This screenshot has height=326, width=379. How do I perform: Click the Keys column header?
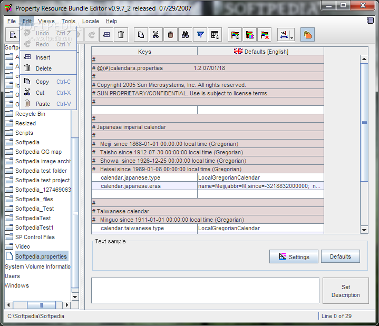pyautogui.click(x=144, y=51)
